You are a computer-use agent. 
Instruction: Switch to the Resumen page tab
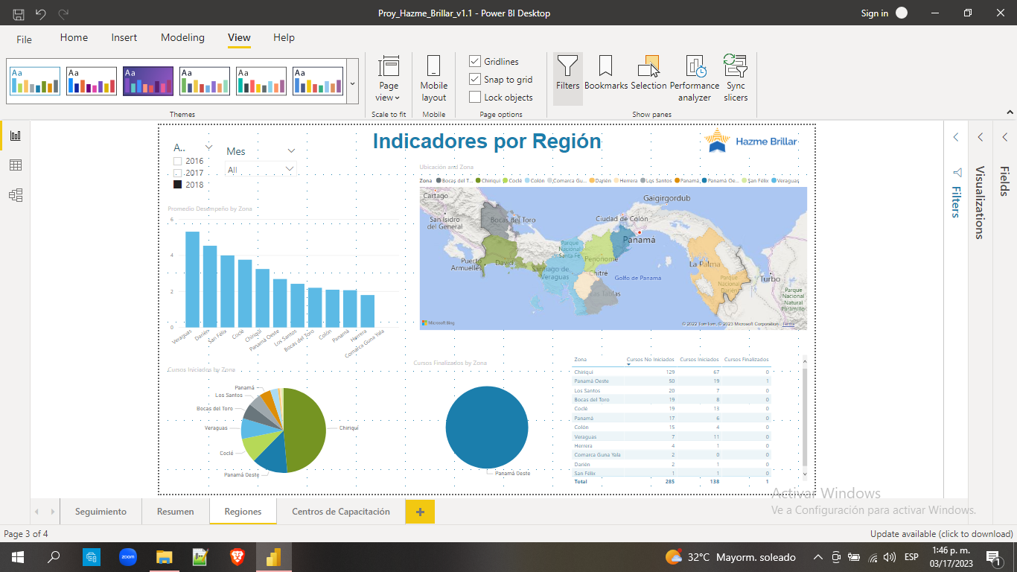[x=175, y=512]
